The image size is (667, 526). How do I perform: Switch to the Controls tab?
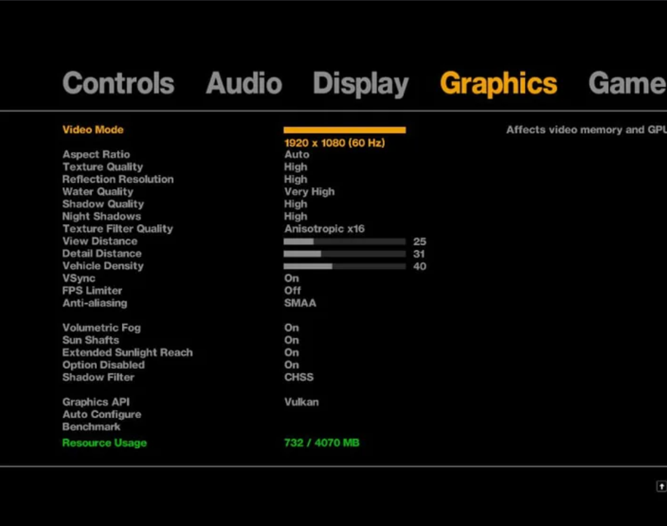118,83
